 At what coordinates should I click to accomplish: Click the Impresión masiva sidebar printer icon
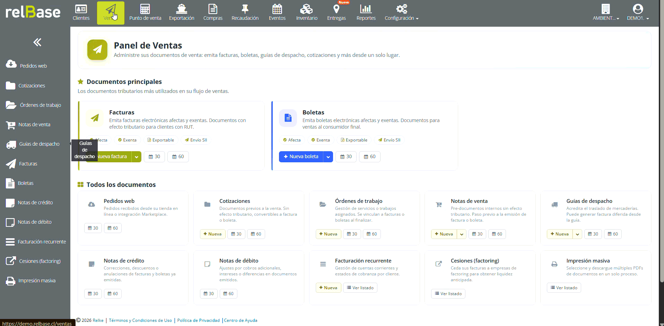coord(11,281)
